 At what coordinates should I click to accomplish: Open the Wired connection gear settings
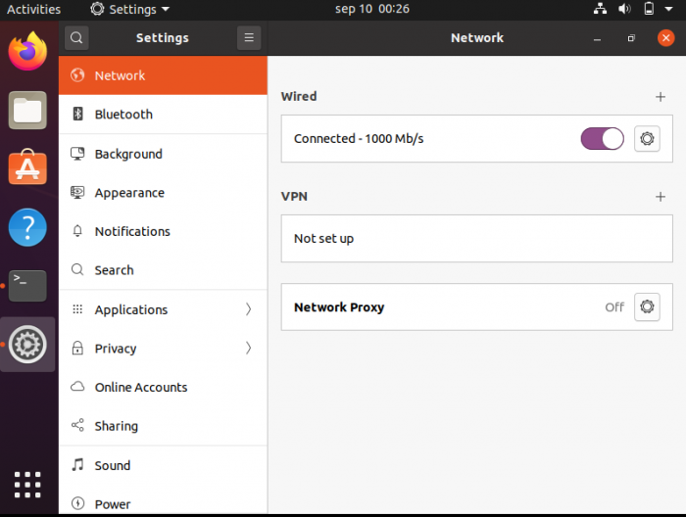point(647,138)
